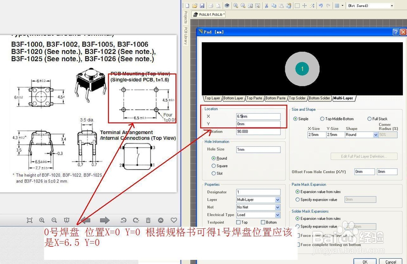The image size is (407, 264).
Task: Click the zoom selected objects icon
Action: (258, 6)
